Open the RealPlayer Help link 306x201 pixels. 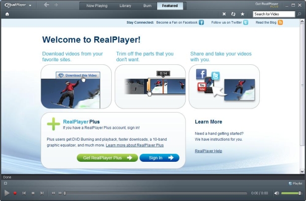[x=208, y=151]
